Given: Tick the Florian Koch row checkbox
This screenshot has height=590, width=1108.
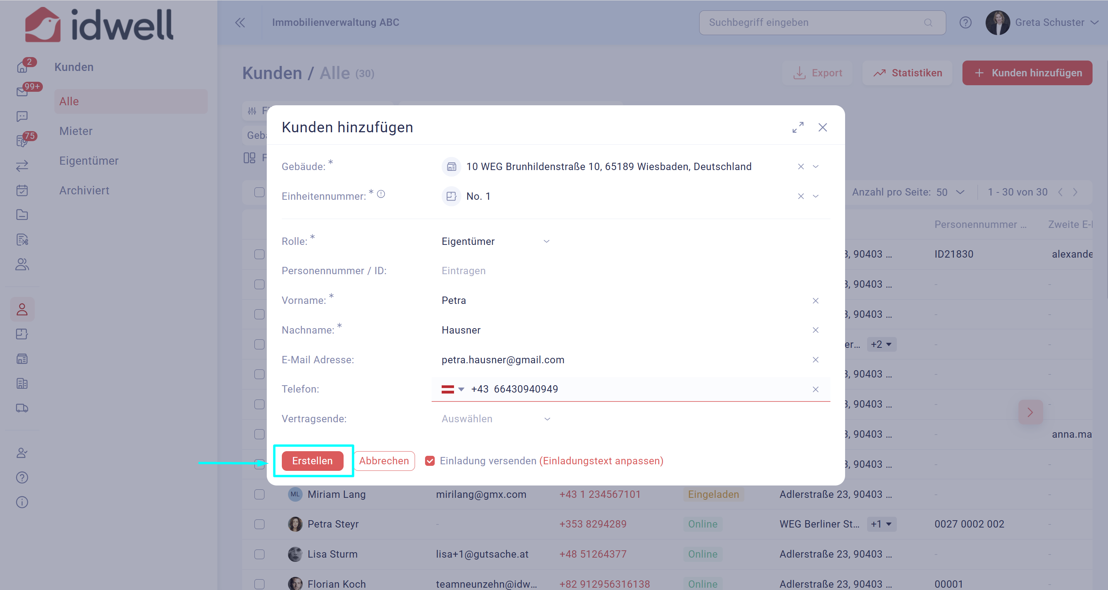Looking at the screenshot, I should pyautogui.click(x=259, y=584).
